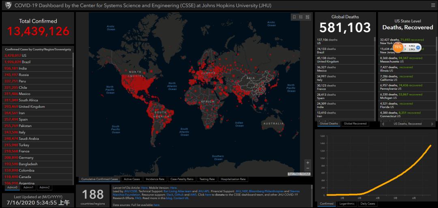The height and width of the screenshot is (208, 438).
Task: Click the JHU shield logo in the header
Action: 9,5
